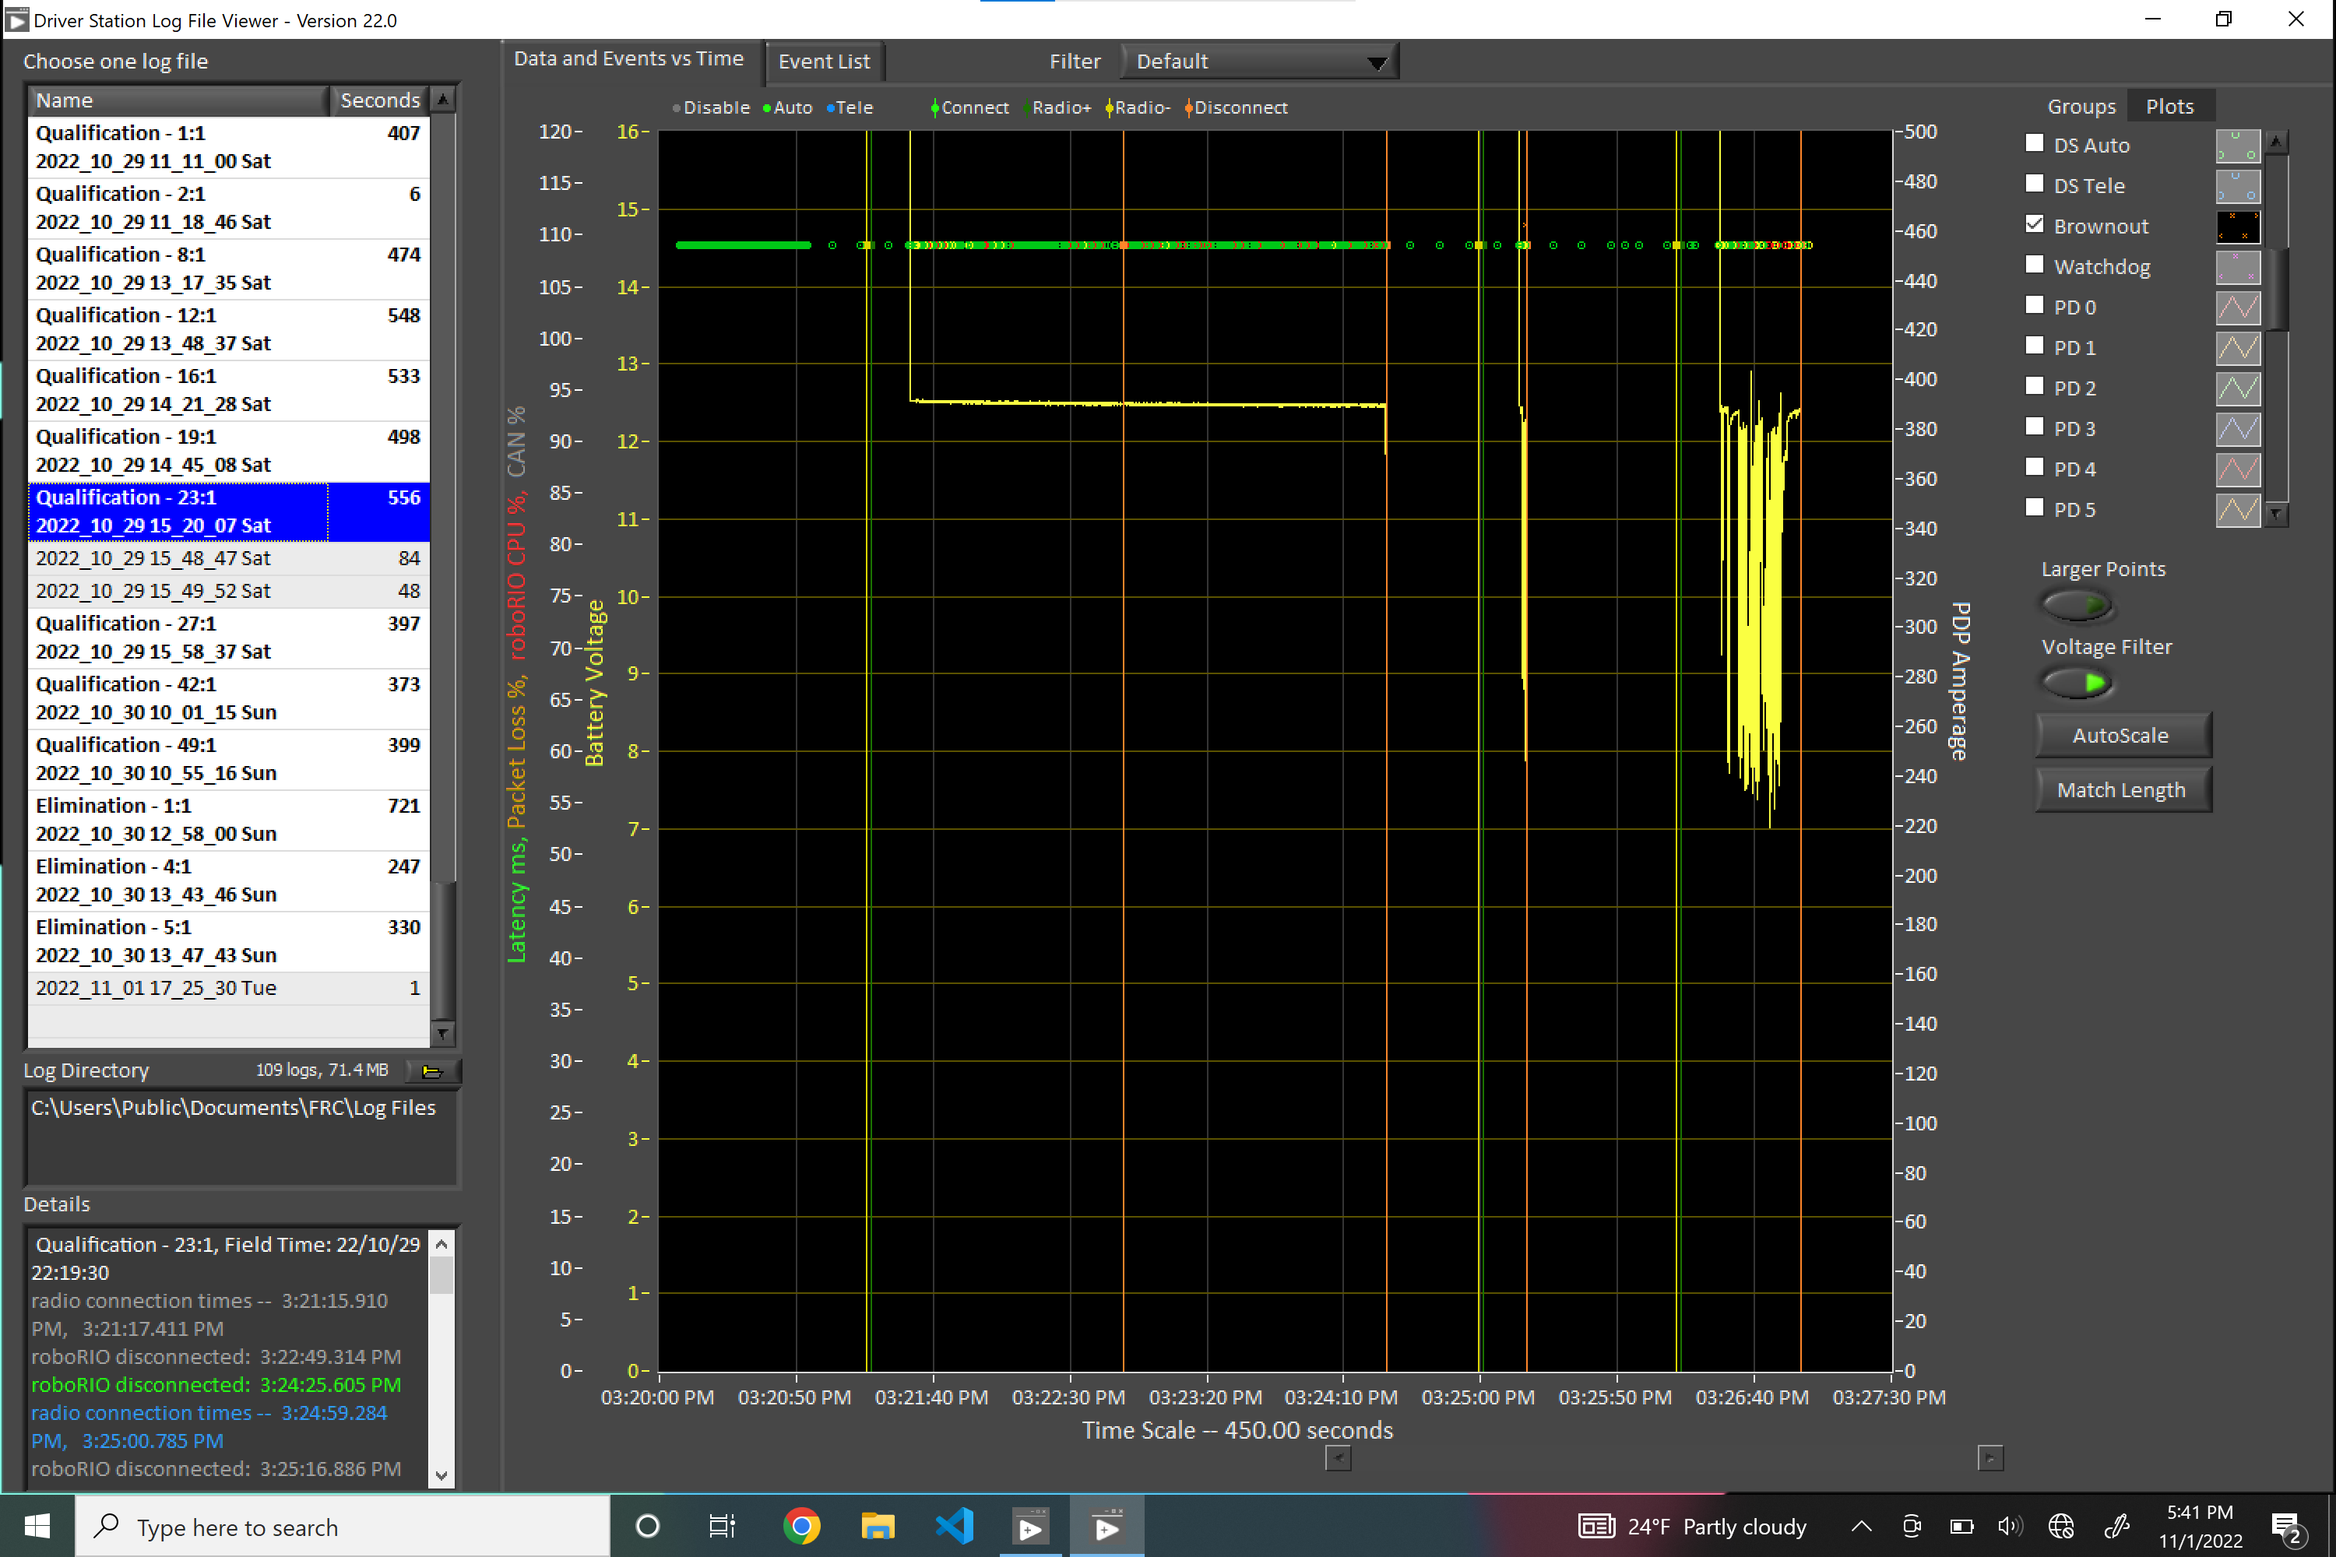Image resolution: width=2336 pixels, height=1557 pixels.
Task: Click the left time scale scroll arrow
Action: [x=1339, y=1459]
